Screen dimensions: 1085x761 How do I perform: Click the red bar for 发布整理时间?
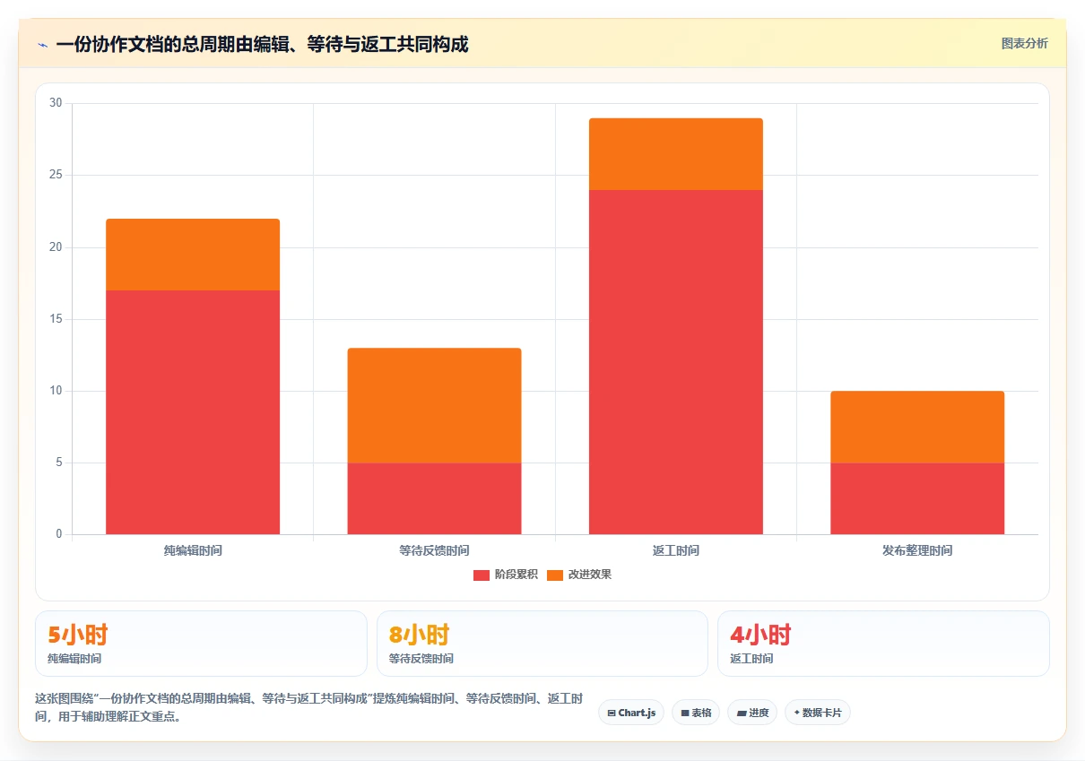click(x=917, y=498)
